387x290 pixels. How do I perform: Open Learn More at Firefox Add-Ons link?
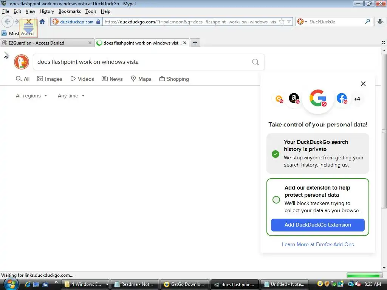coord(318,244)
